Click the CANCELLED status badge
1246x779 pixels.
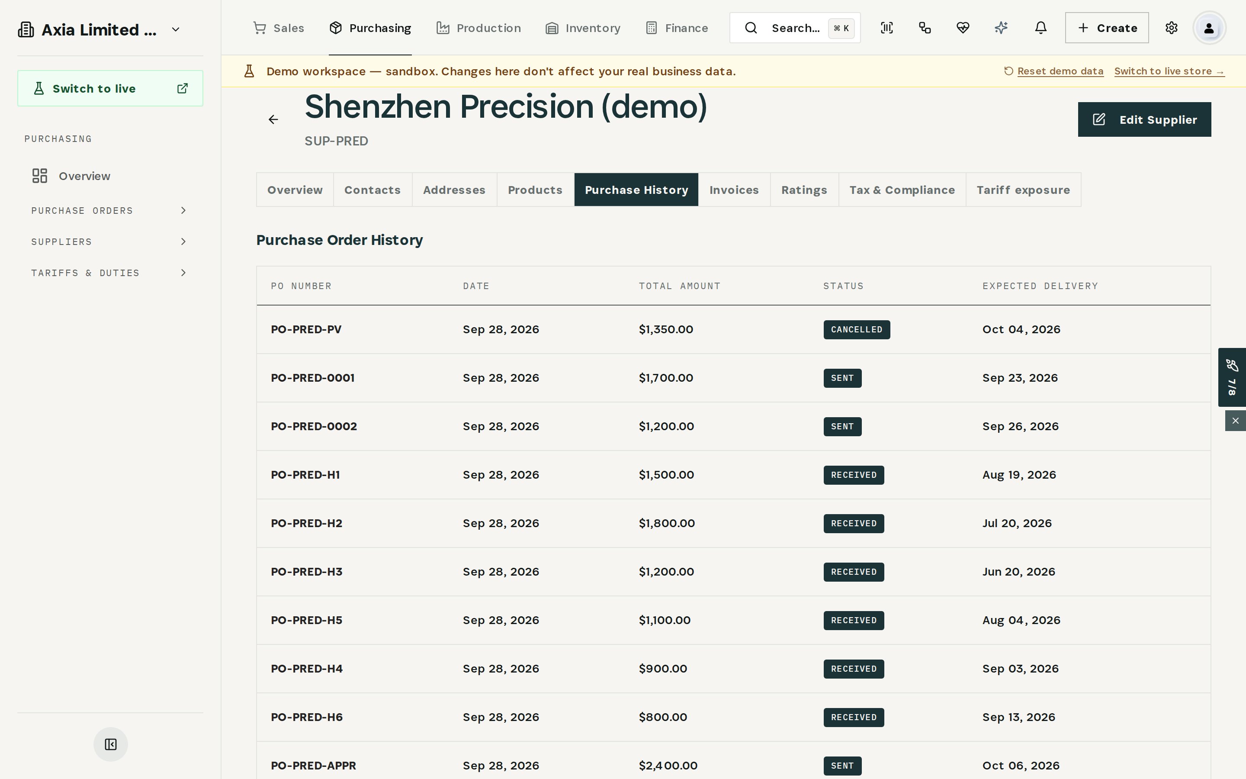[856, 330]
